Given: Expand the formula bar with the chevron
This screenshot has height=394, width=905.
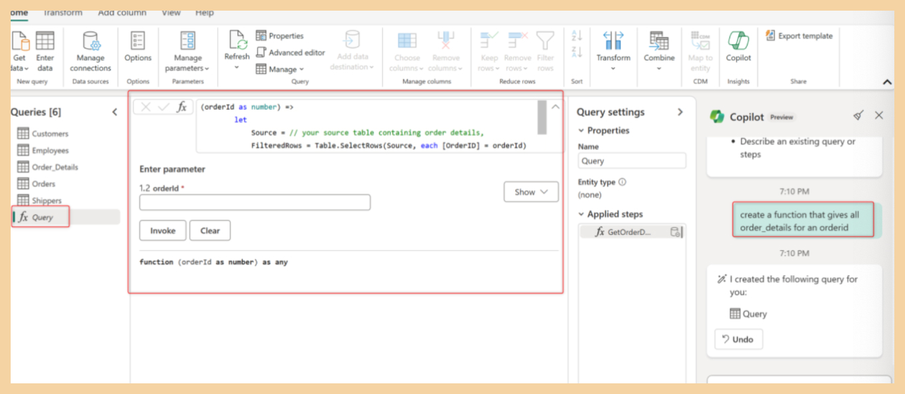Looking at the screenshot, I should pyautogui.click(x=555, y=106).
